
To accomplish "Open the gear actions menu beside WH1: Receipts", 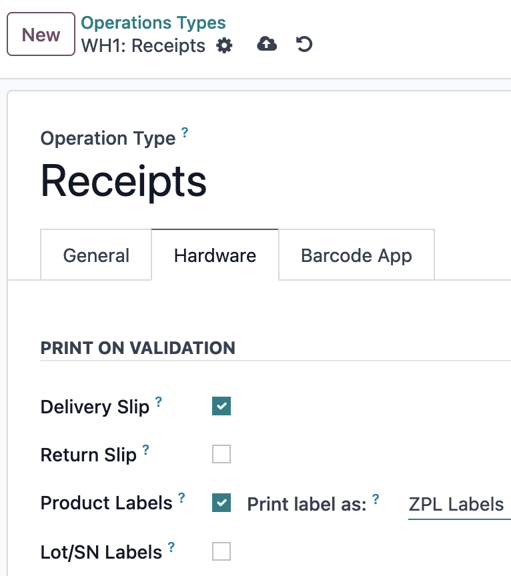I will pos(224,45).
